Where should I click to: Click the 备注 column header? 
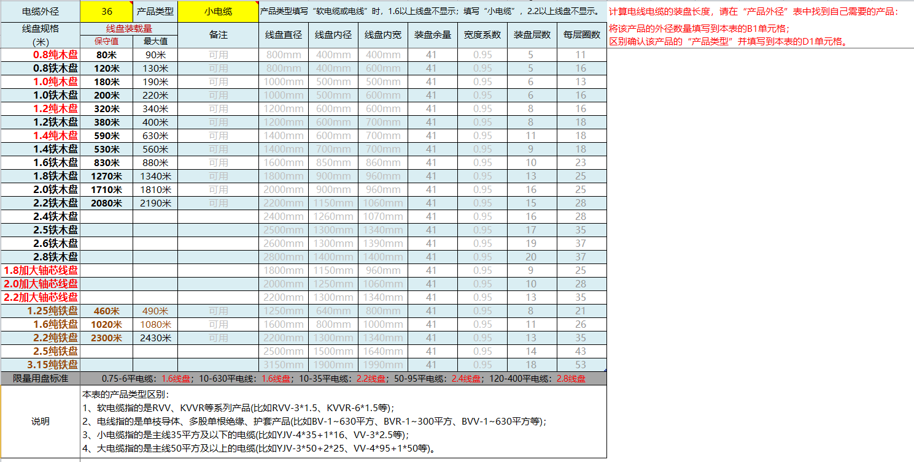218,35
